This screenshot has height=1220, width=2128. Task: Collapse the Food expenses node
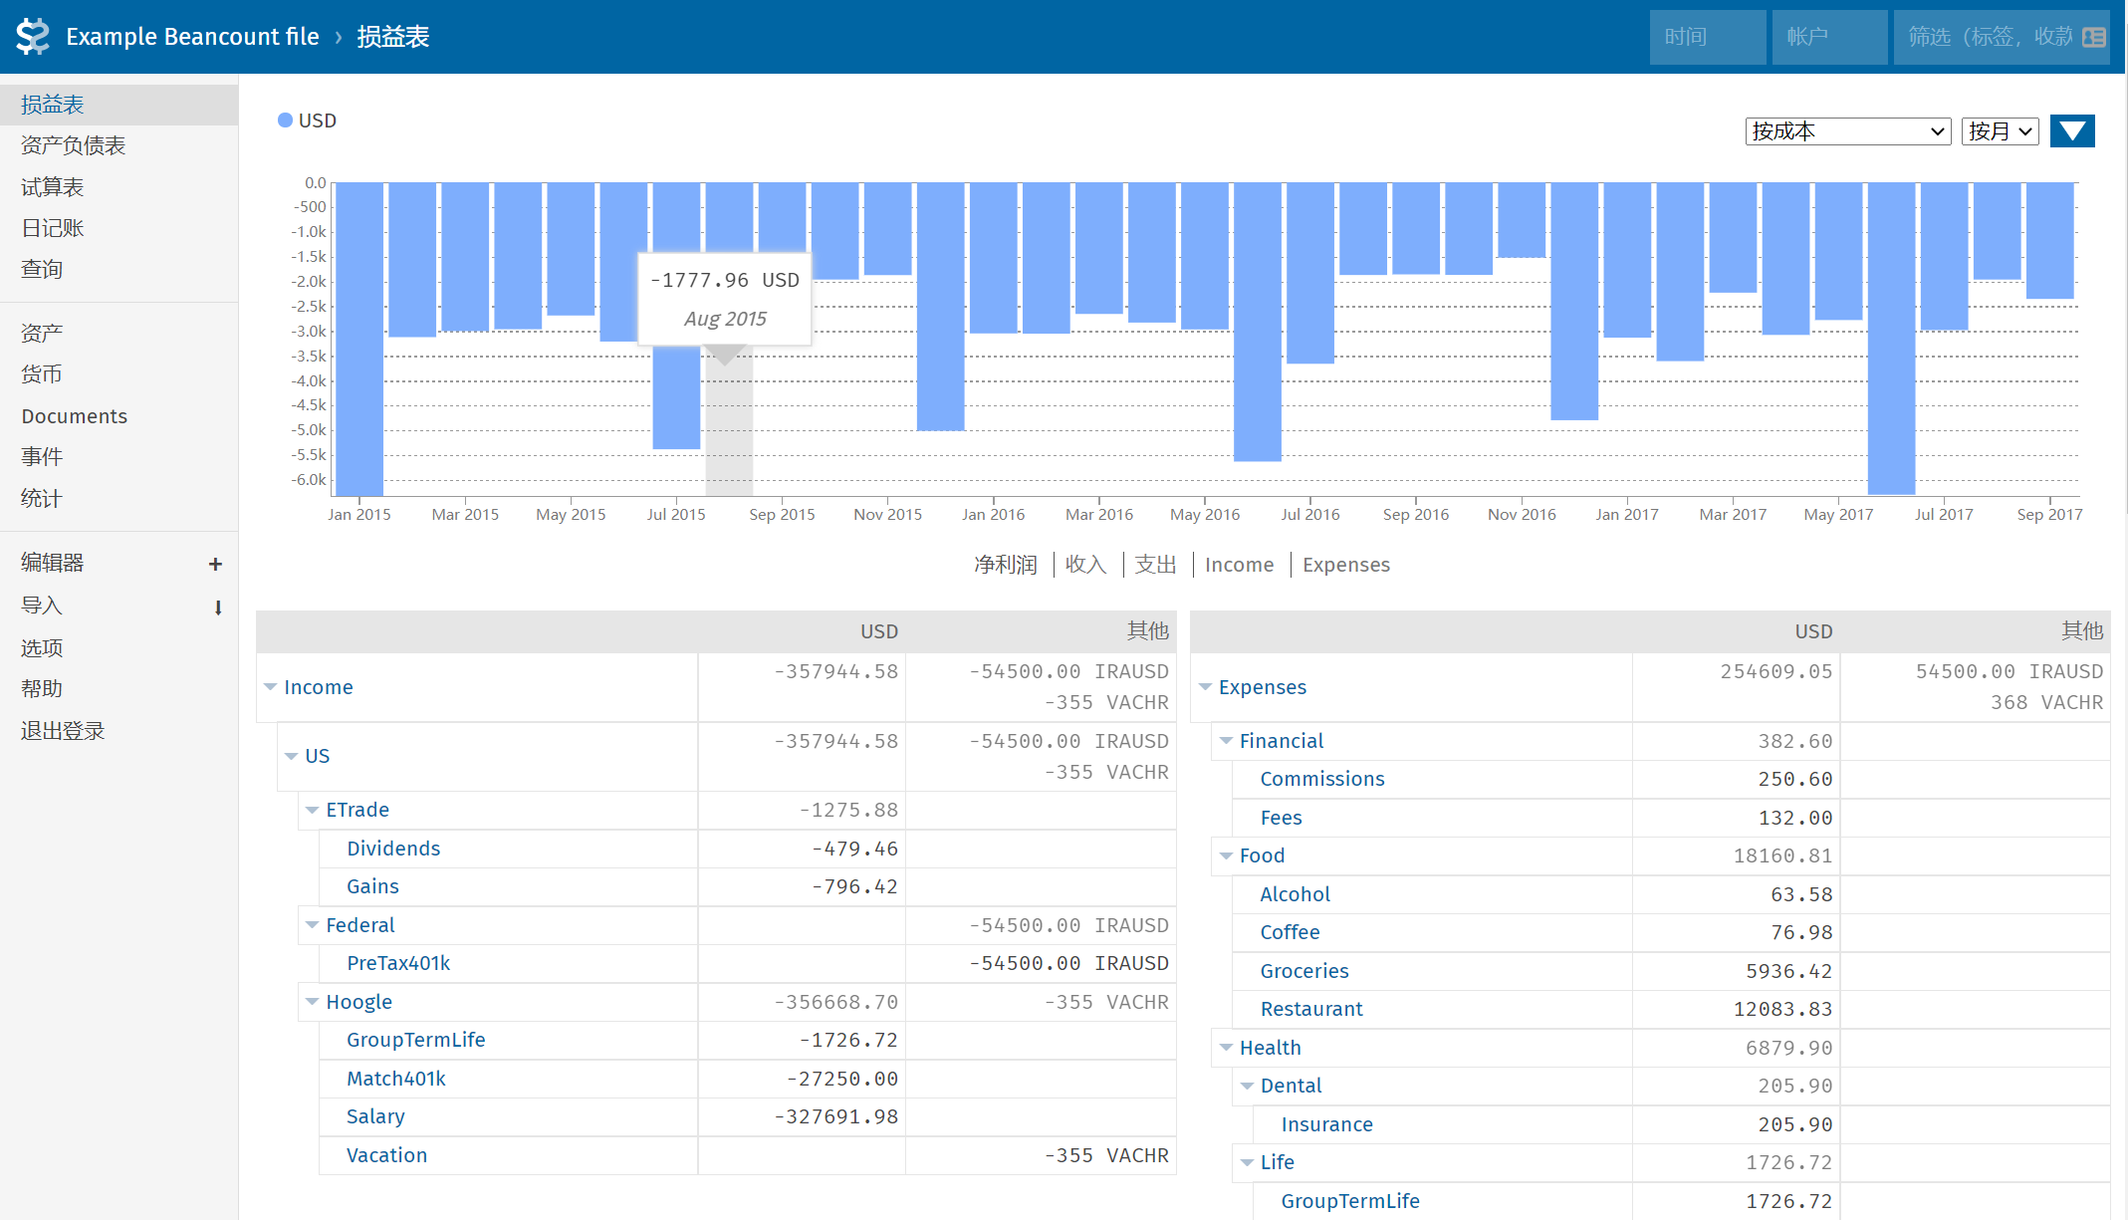point(1226,855)
